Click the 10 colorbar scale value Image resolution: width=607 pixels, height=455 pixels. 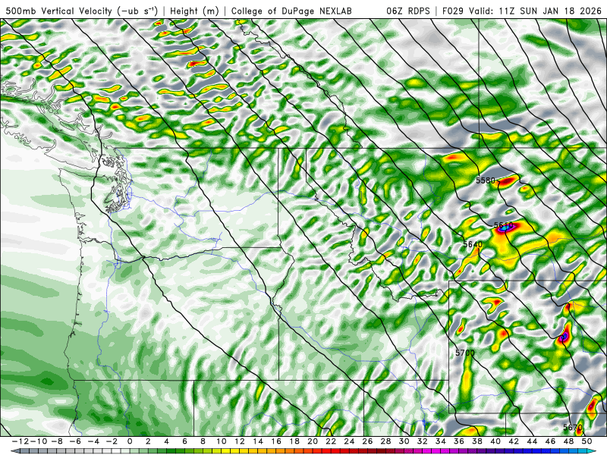(x=221, y=441)
